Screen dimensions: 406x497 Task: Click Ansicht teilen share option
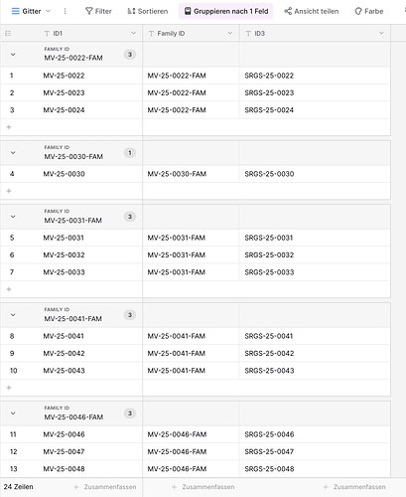(x=312, y=11)
